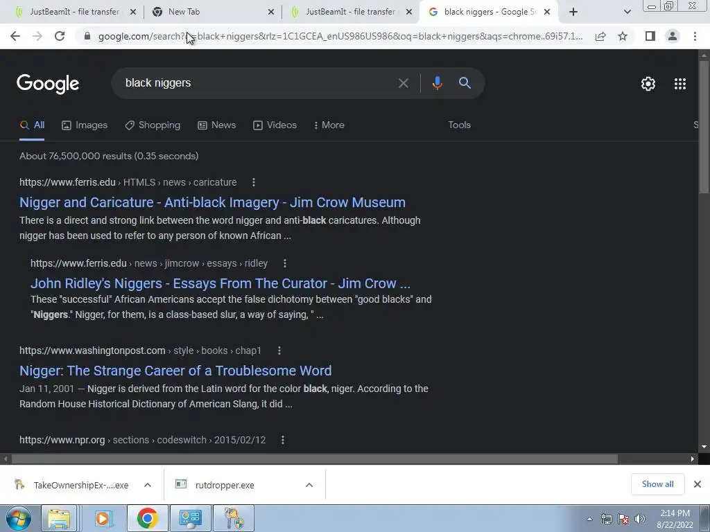710x532 pixels.
Task: Open the Chrome three-dot menu
Action: point(695,36)
